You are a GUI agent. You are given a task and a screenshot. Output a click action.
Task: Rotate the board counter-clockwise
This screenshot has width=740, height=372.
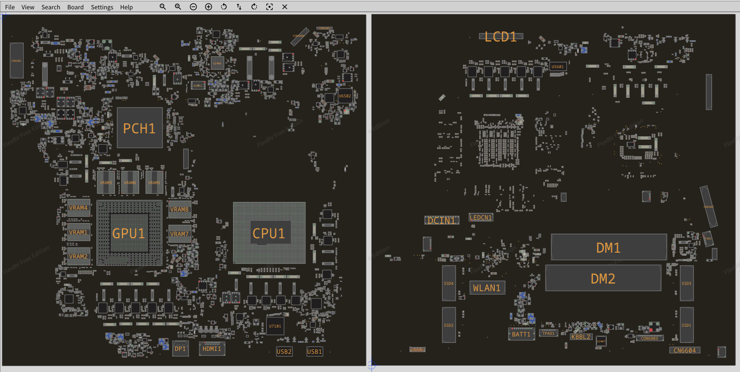224,7
